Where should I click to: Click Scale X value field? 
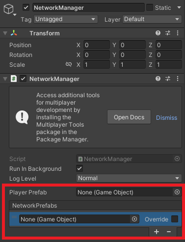(x=97, y=64)
